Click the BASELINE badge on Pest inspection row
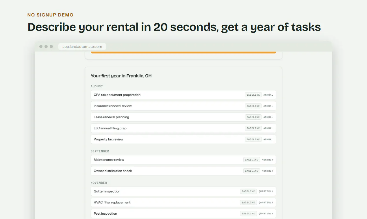The width and height of the screenshot is (367, 219). pos(248,214)
